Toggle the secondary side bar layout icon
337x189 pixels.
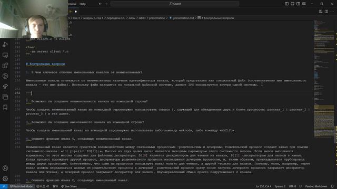click(299, 4)
